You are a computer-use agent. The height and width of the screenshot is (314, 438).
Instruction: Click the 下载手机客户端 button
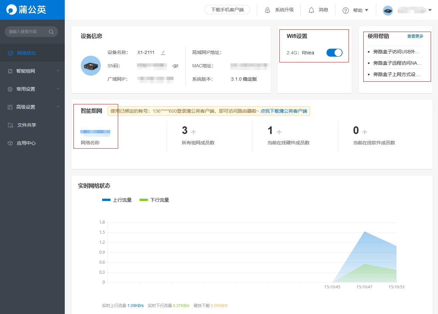[x=227, y=10]
